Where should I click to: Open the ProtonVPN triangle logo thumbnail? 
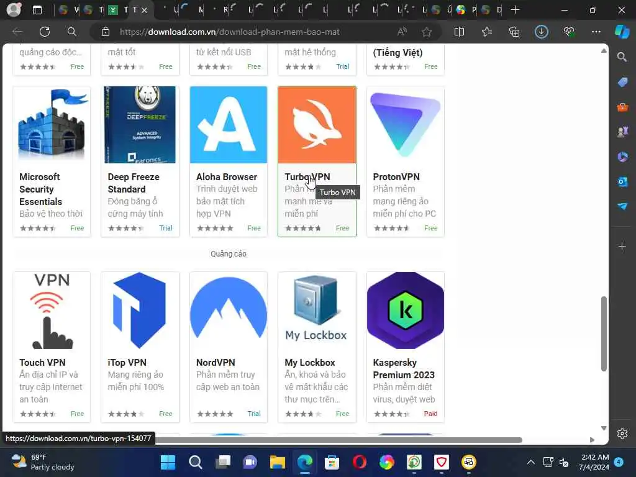[x=405, y=124]
